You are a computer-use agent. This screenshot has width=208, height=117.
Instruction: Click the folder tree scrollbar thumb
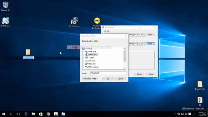pos(124,56)
